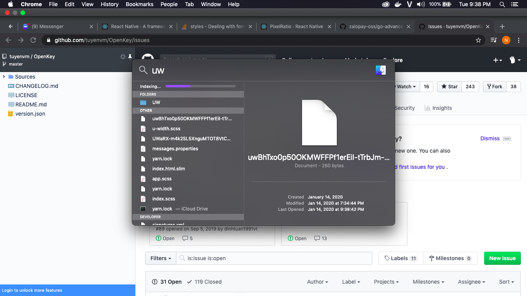Open the Bookmarks menu in menu bar

(x=140, y=4)
